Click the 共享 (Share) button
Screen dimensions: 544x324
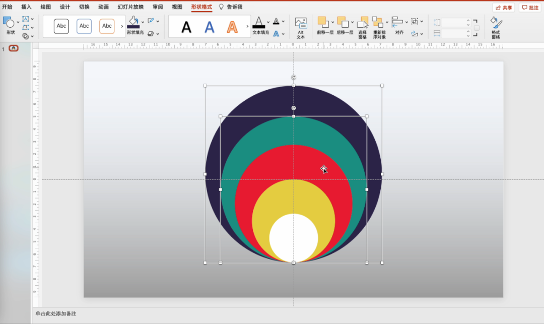(504, 8)
